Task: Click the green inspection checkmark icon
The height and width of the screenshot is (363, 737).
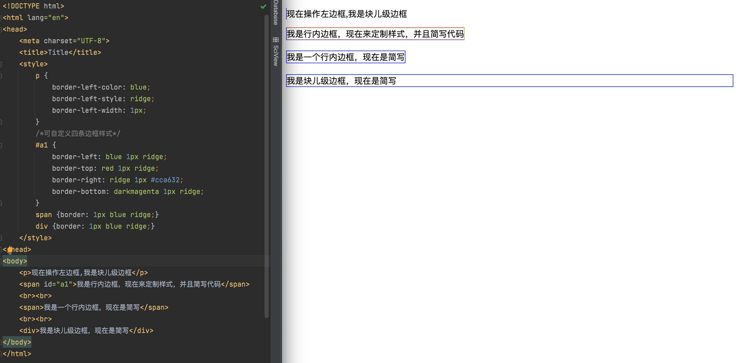Action: coord(263,6)
